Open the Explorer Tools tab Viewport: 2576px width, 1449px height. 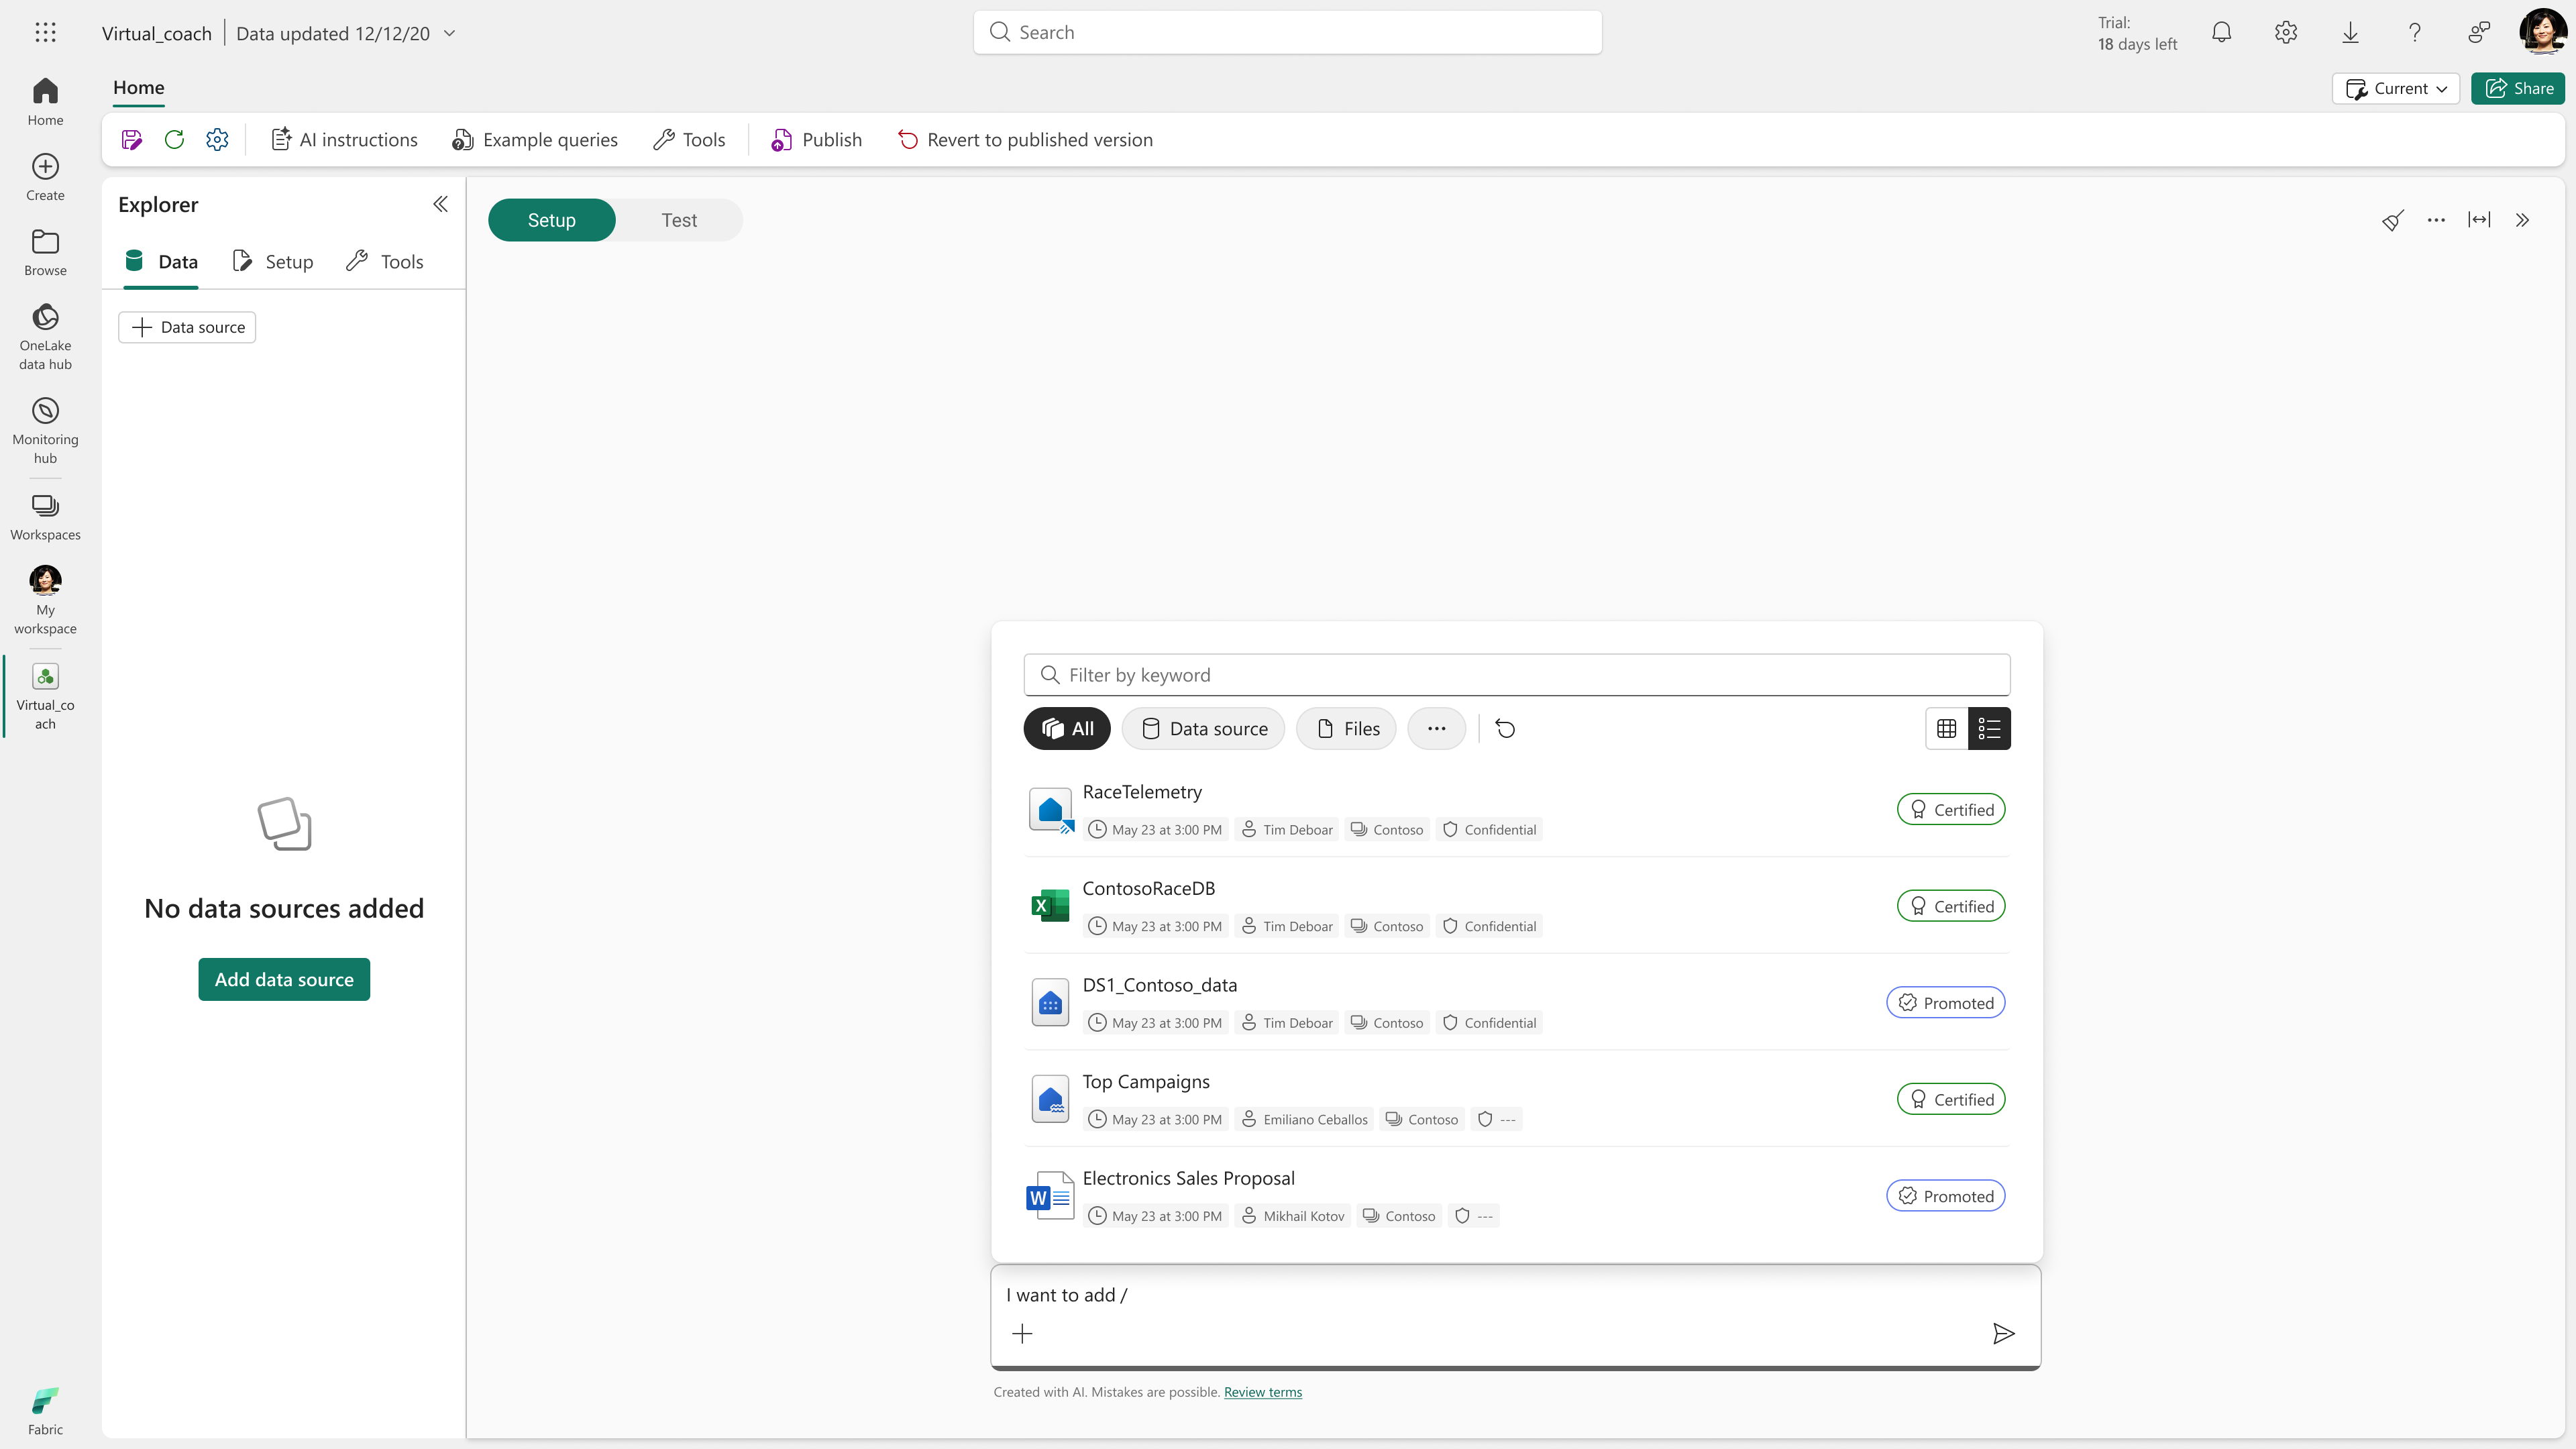(385, 262)
